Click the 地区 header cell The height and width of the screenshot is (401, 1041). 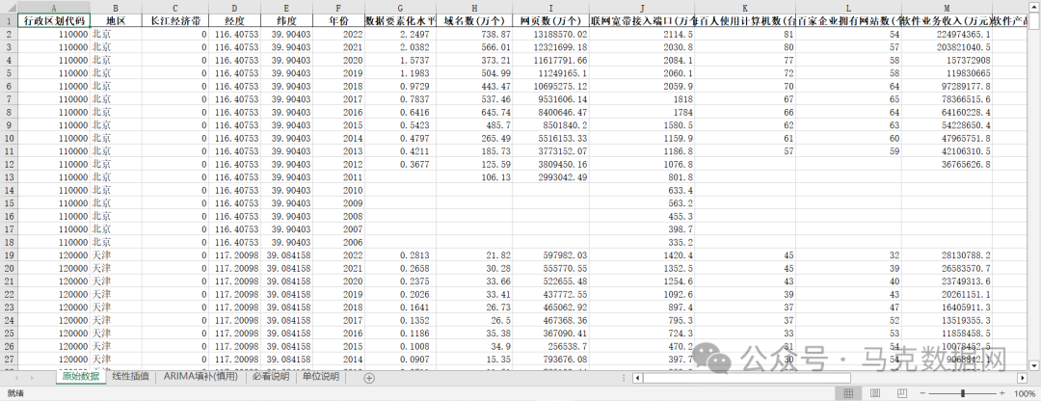coord(116,21)
